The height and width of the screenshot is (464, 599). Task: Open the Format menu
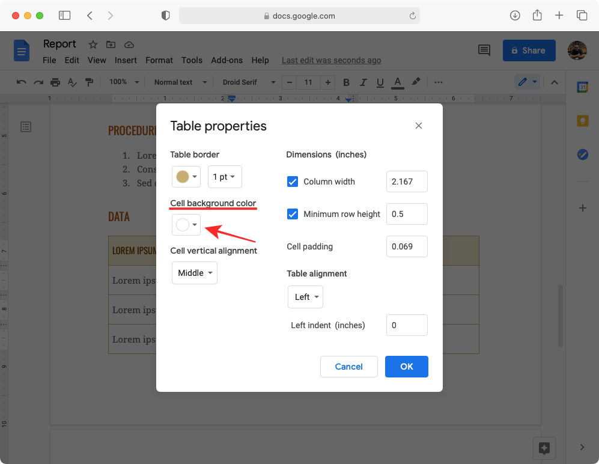159,60
